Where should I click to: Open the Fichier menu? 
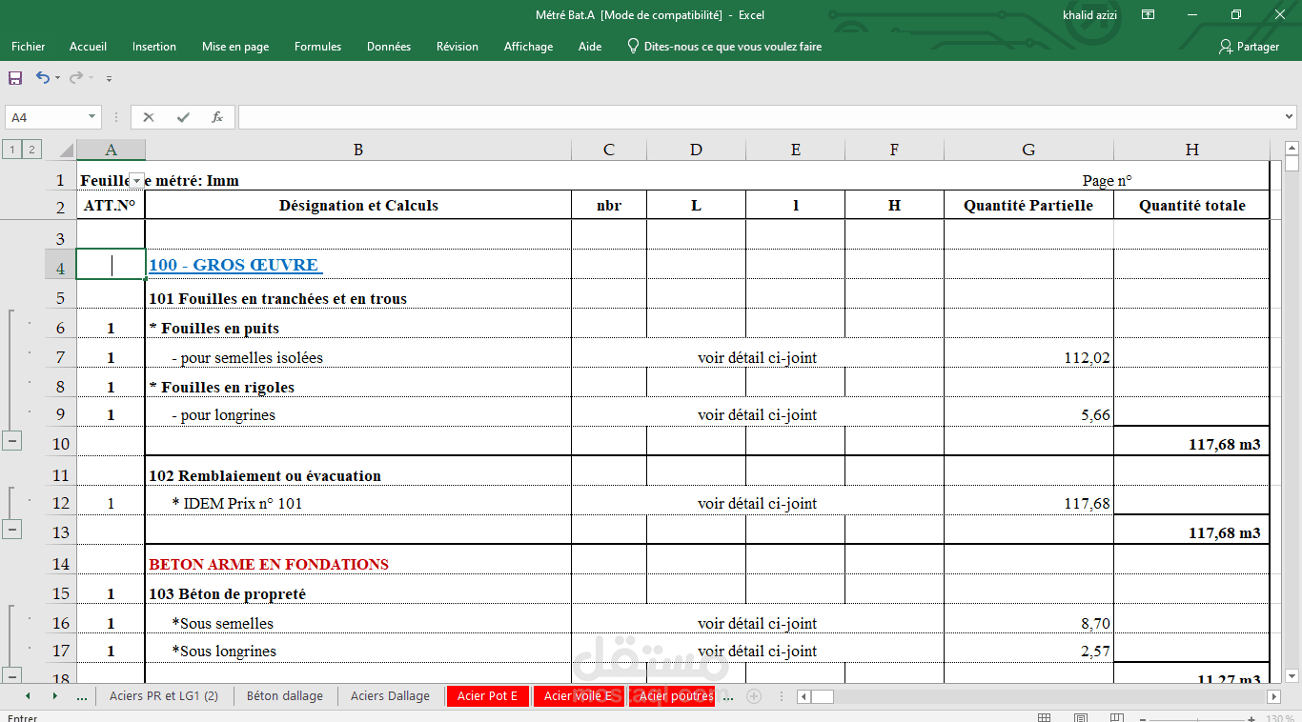(x=29, y=47)
